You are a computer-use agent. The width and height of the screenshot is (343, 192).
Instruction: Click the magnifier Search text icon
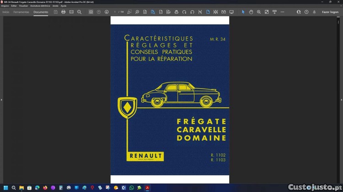(x=79, y=12)
